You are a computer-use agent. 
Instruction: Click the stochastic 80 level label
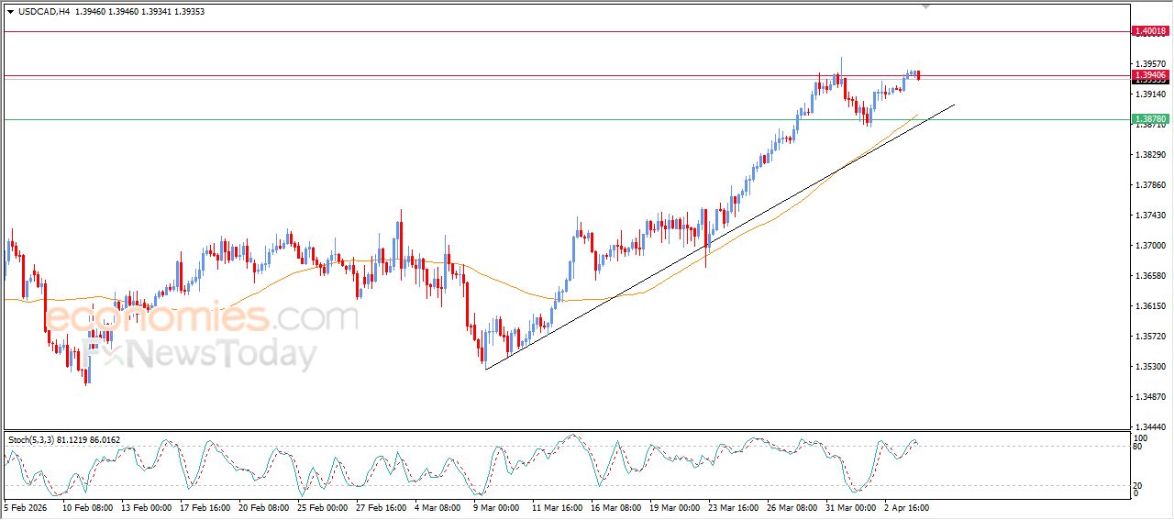(x=1137, y=447)
